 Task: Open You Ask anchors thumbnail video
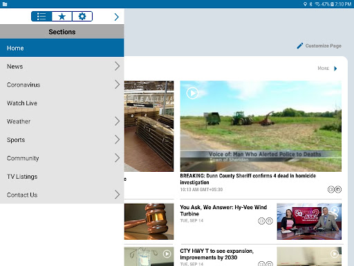[x=309, y=222]
